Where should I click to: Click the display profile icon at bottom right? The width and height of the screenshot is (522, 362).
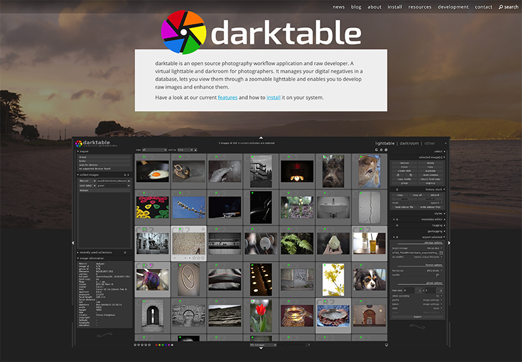point(386,344)
